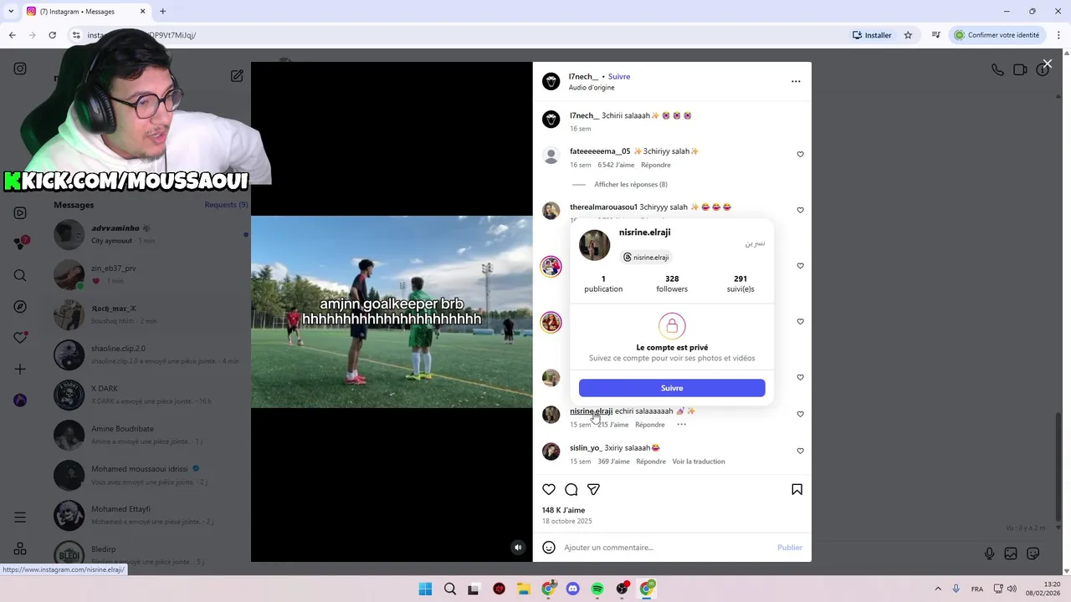Start a new message with the pencil icon

click(x=237, y=76)
